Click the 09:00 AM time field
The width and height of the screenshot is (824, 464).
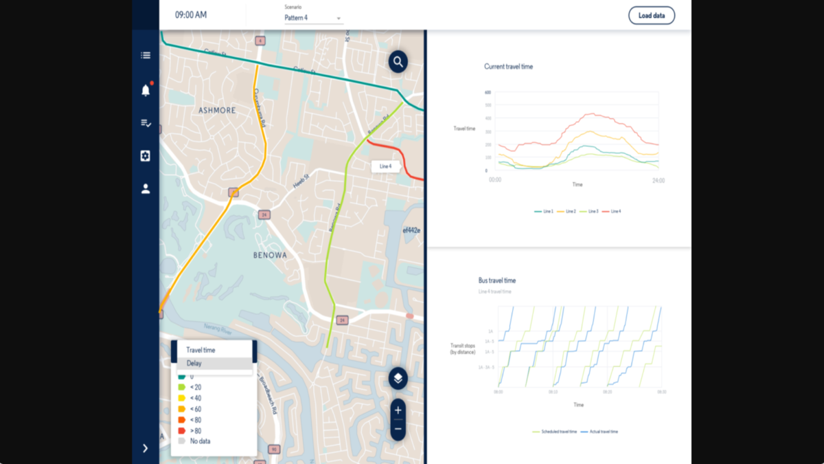pyautogui.click(x=191, y=15)
